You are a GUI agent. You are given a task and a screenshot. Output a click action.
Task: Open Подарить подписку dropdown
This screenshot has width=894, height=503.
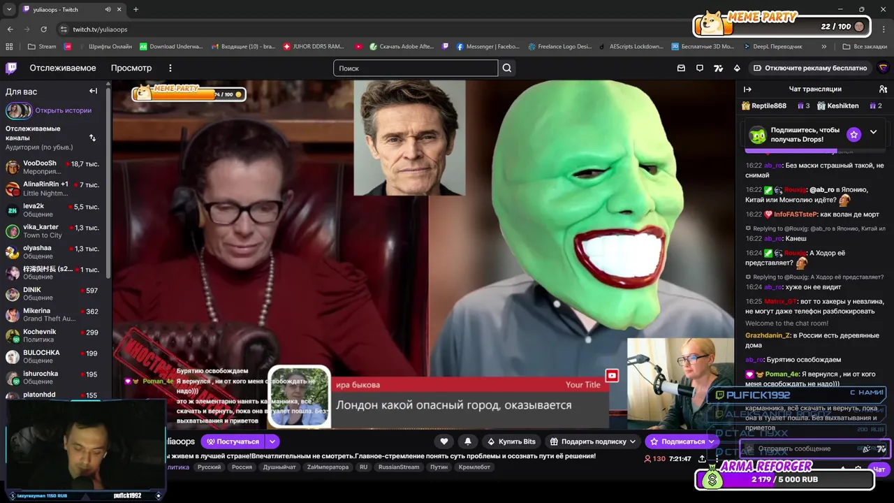tap(594, 442)
